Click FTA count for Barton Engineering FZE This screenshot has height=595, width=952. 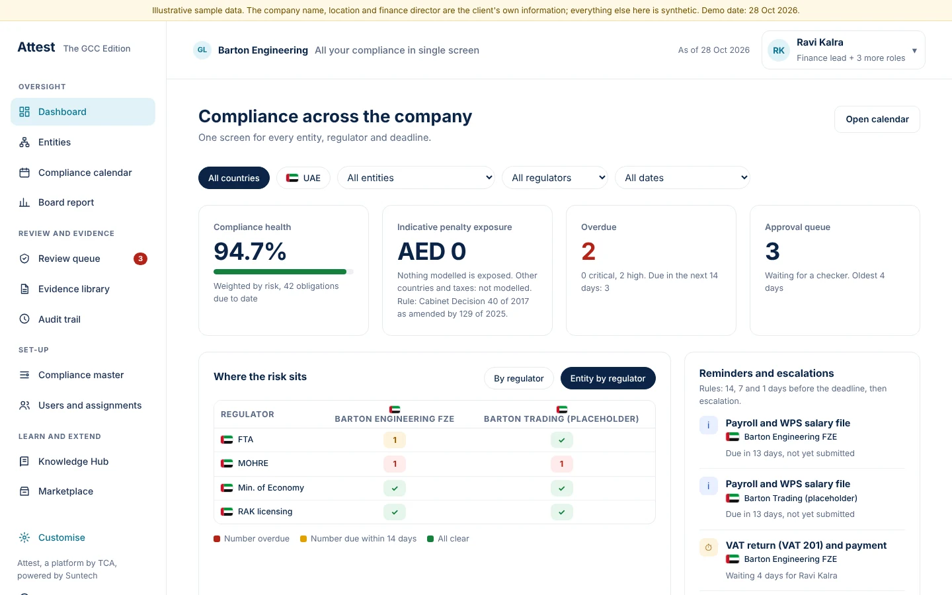tap(395, 440)
